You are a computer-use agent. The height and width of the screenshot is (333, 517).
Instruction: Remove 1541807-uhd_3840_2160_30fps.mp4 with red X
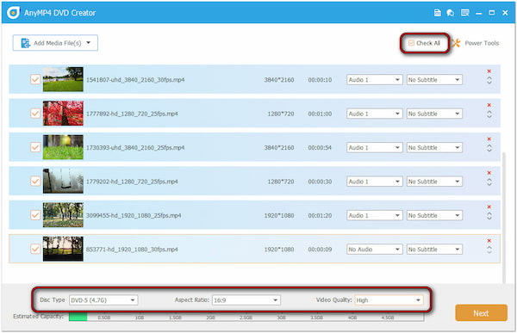(x=489, y=71)
